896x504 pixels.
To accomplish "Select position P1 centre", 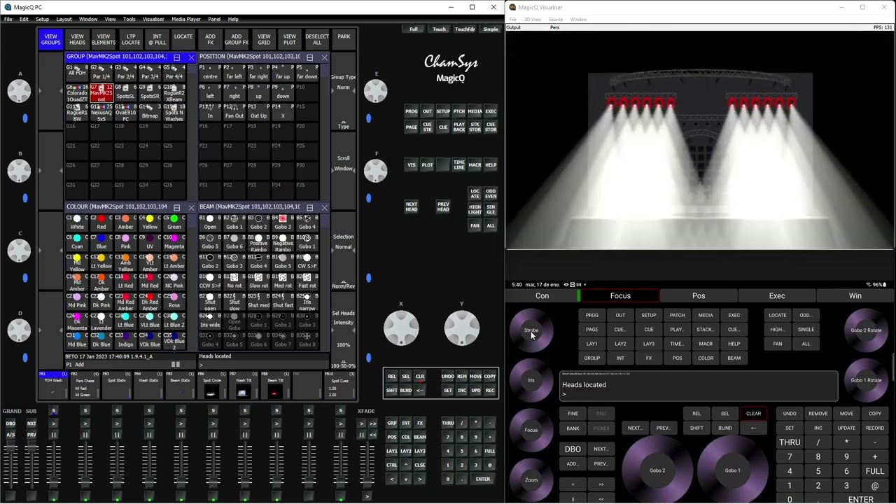I will 210,72.
